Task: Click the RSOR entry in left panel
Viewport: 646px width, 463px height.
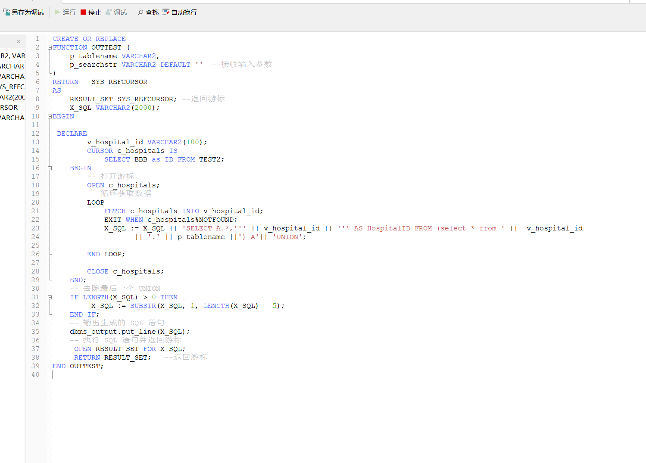Action: point(9,108)
